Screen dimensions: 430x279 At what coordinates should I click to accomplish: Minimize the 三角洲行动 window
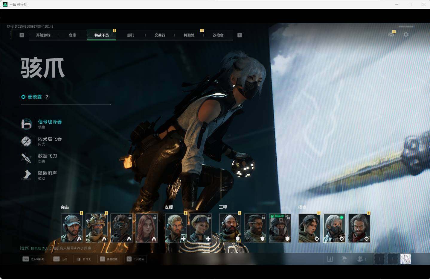[397, 4]
